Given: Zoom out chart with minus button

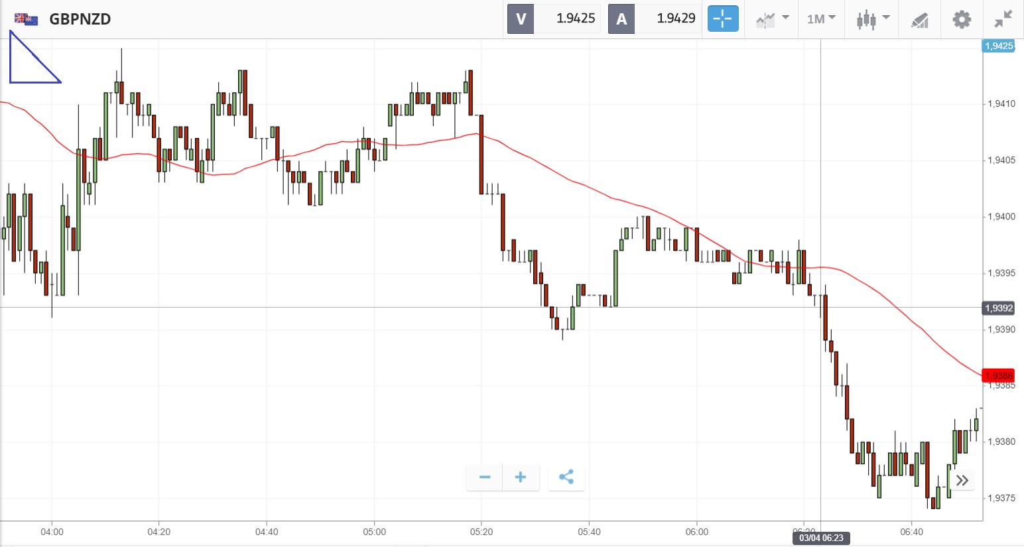Looking at the screenshot, I should coord(485,477).
